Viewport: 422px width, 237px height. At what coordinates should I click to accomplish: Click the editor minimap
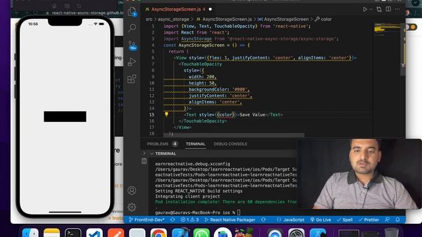(387, 30)
